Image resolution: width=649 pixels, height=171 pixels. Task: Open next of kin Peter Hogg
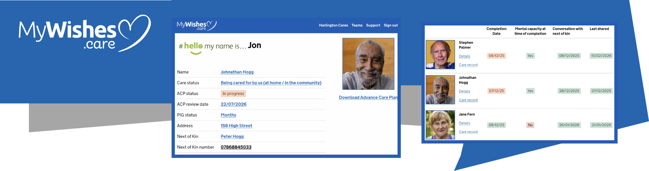point(232,136)
